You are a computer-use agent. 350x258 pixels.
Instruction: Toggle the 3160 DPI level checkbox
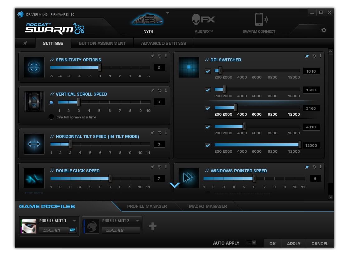click(x=208, y=108)
